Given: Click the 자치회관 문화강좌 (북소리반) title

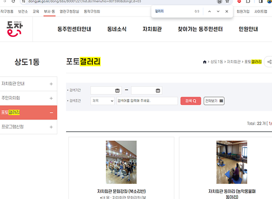Looking at the screenshot, I should click(121, 191).
